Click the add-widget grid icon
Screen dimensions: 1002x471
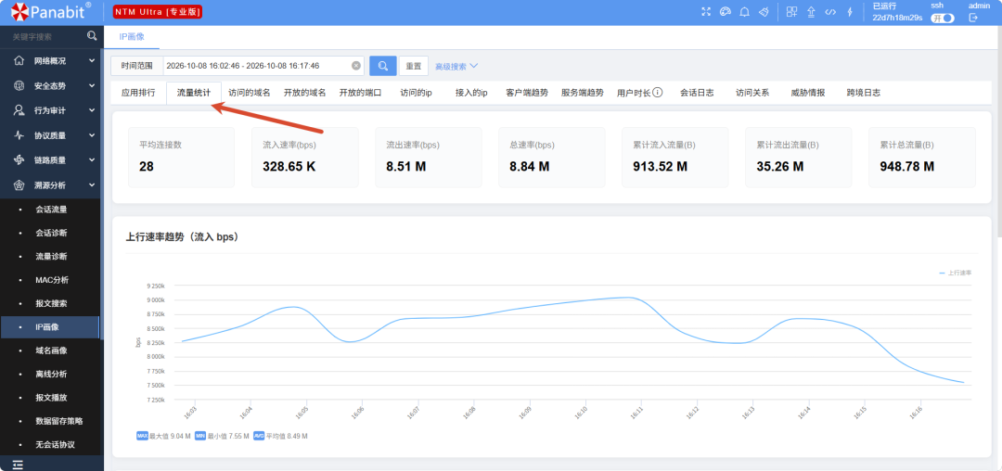[x=791, y=11]
